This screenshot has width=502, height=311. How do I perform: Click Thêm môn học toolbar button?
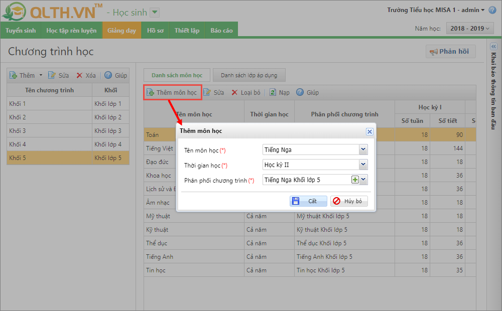pos(172,92)
